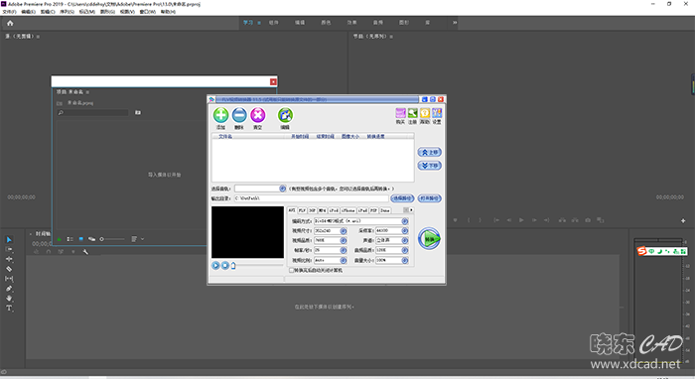Switch project panel to icon view
695x379 pixels.
(80, 239)
